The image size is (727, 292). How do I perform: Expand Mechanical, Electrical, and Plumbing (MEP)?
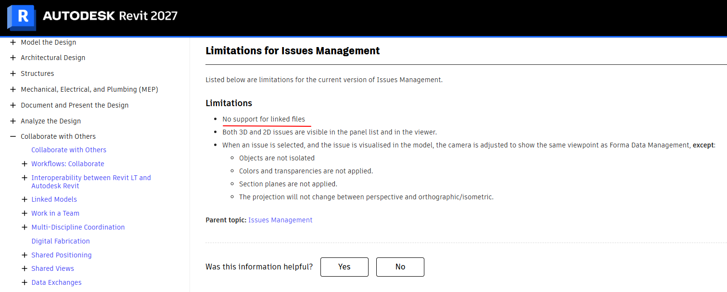[13, 89]
